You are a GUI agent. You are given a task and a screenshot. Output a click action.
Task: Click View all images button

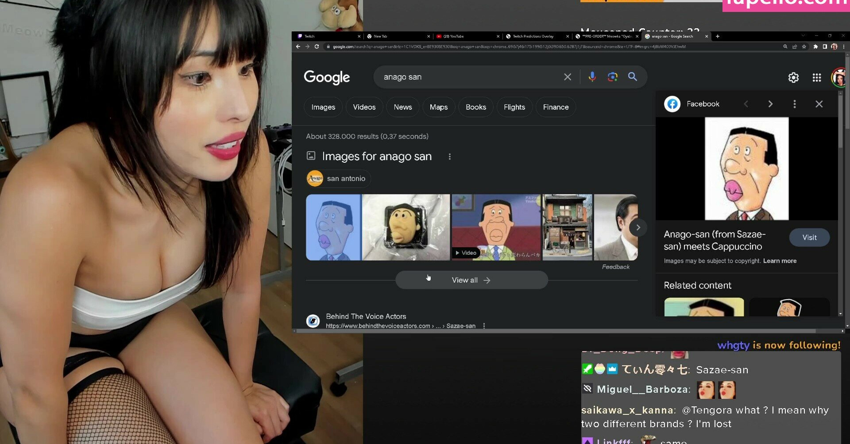point(471,280)
